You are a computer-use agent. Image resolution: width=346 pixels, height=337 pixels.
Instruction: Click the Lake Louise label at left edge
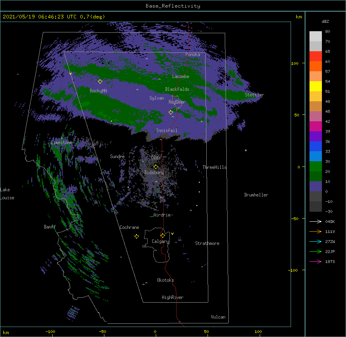(x=7, y=194)
